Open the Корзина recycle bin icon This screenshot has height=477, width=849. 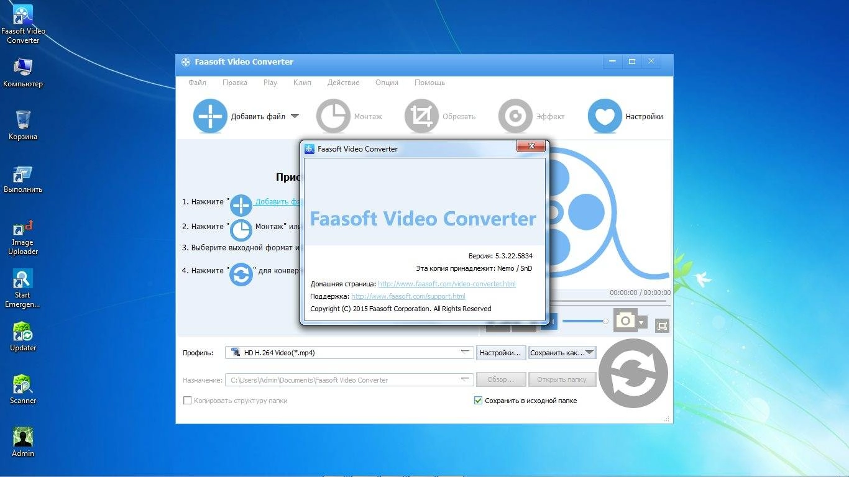tap(23, 125)
